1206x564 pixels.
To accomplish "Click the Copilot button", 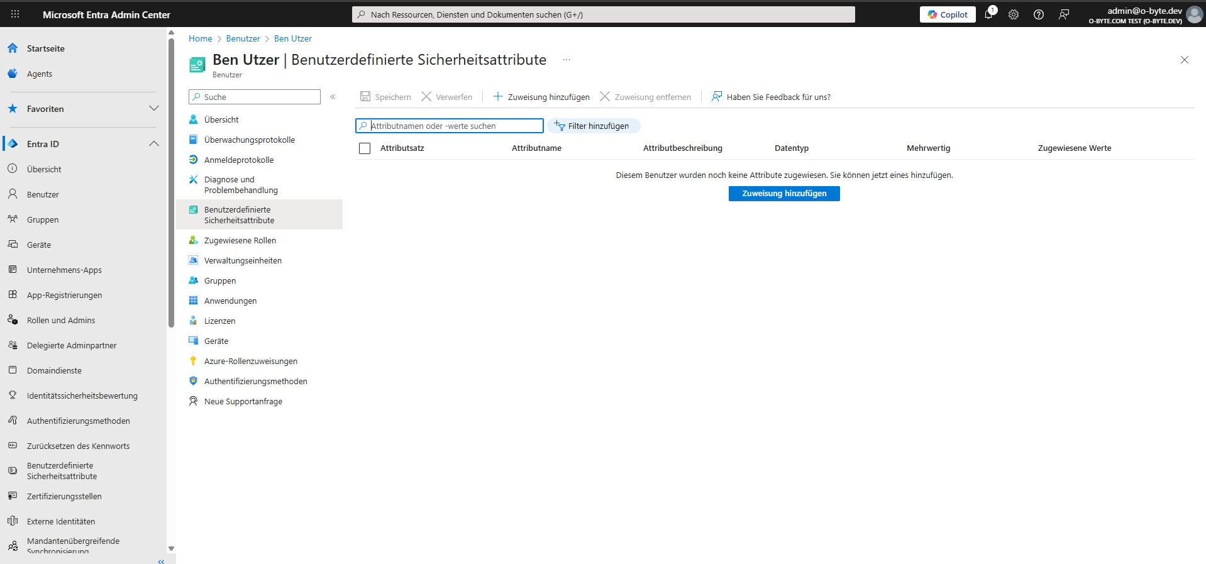I will click(948, 14).
